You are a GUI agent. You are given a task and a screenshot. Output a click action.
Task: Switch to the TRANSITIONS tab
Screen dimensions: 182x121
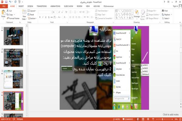pos(42,6)
